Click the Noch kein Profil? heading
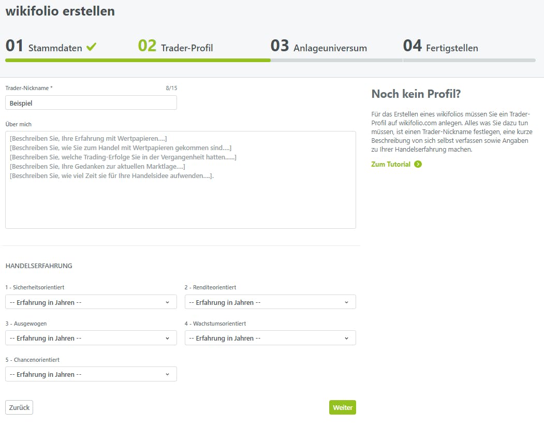Viewport: 544px width, 426px height. click(x=416, y=94)
